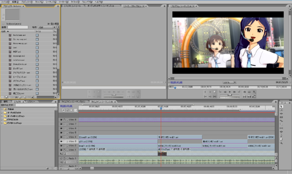The height and width of the screenshot is (174, 292).
Task: Select the Ripple Edit tool
Action: (x=281, y=114)
